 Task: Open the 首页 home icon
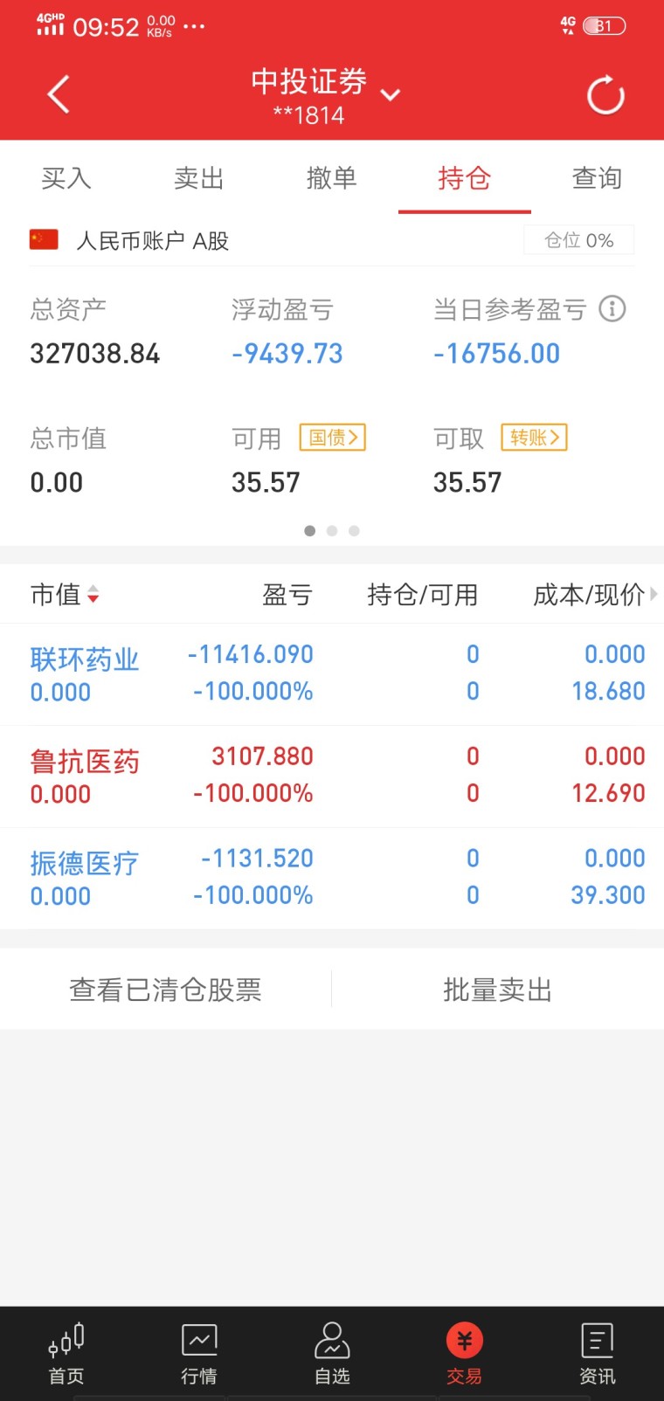coord(66,1349)
